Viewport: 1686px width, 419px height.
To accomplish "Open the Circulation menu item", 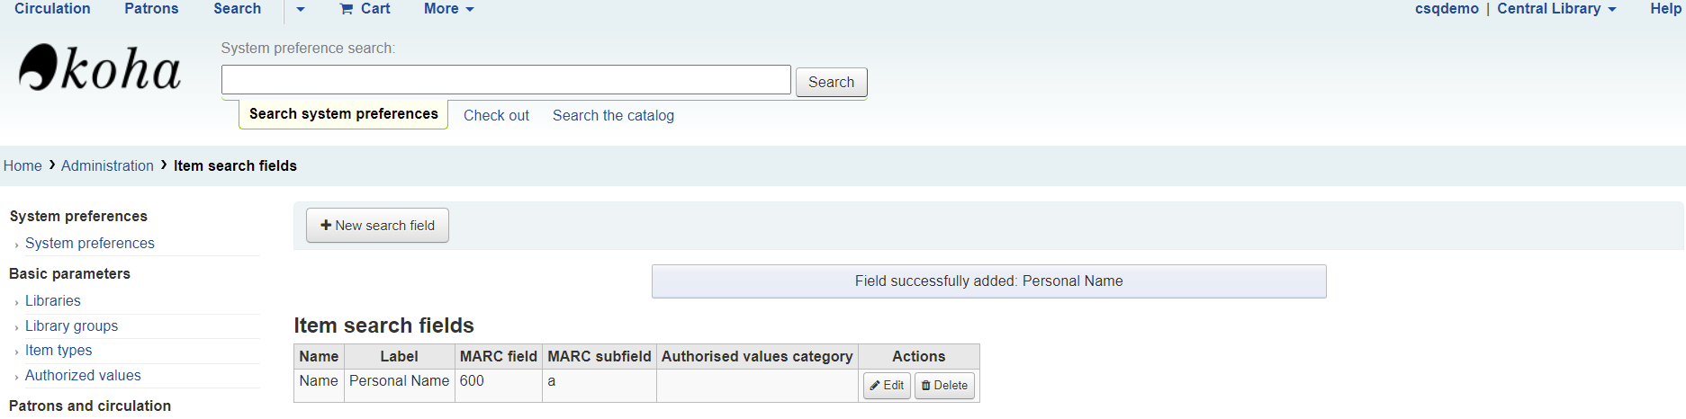I will pyautogui.click(x=52, y=9).
